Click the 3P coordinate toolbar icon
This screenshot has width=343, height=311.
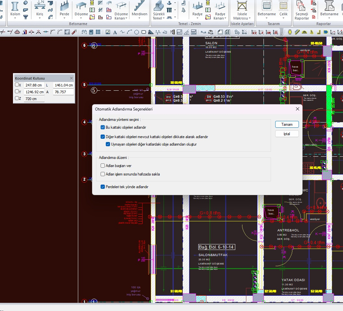pyautogui.click(x=268, y=32)
